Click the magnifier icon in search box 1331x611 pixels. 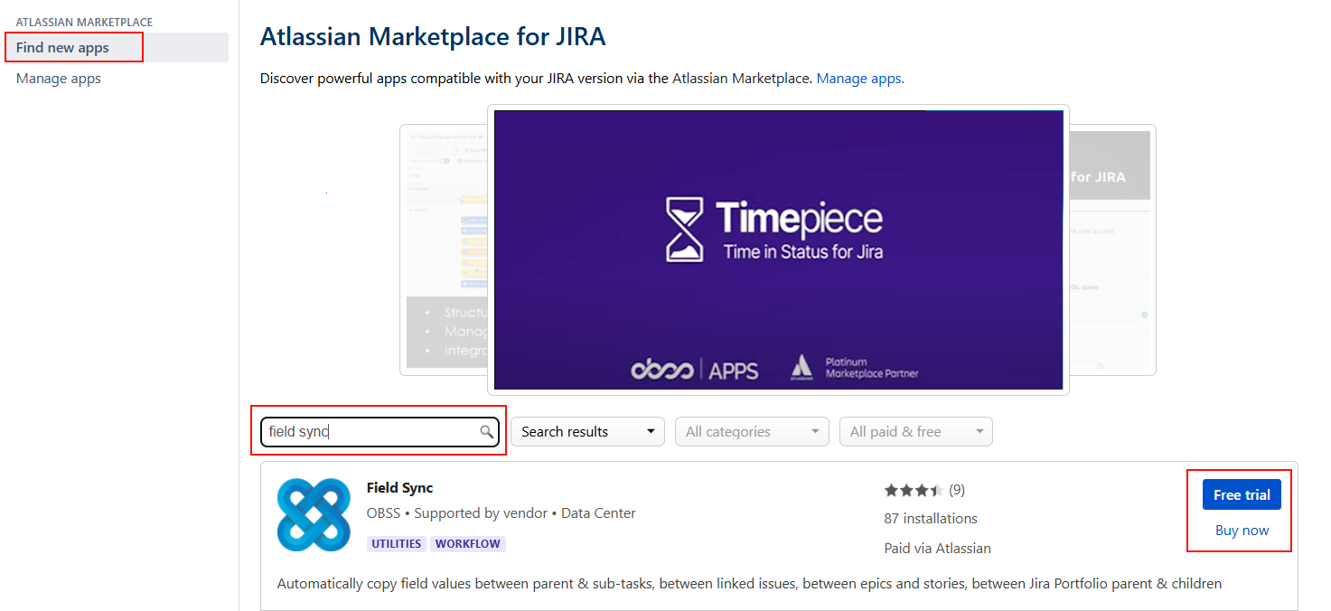click(486, 432)
